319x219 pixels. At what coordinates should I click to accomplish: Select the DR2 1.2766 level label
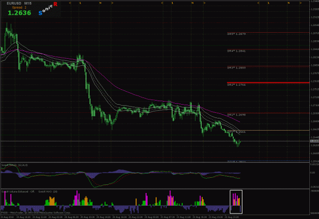pos(236,85)
